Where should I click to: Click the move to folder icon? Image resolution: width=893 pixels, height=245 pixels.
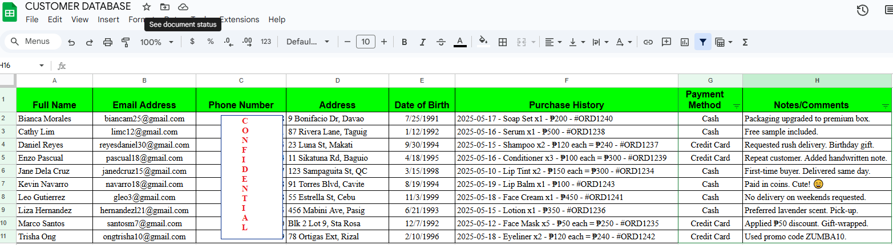(165, 7)
